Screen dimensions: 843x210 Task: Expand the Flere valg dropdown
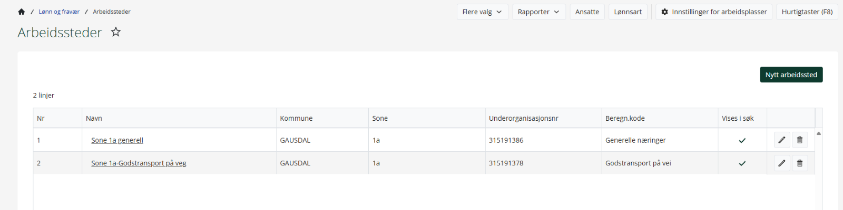click(482, 12)
